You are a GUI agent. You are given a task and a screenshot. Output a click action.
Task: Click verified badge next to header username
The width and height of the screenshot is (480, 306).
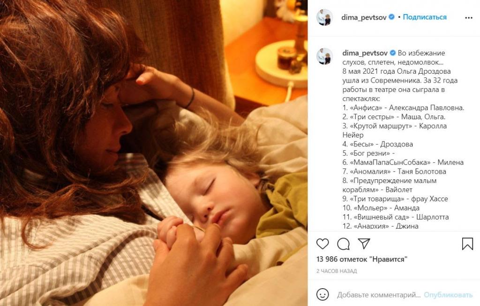(391, 17)
